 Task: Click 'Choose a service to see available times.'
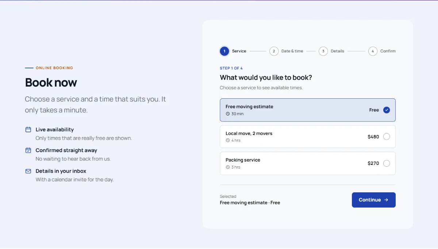[261, 88]
